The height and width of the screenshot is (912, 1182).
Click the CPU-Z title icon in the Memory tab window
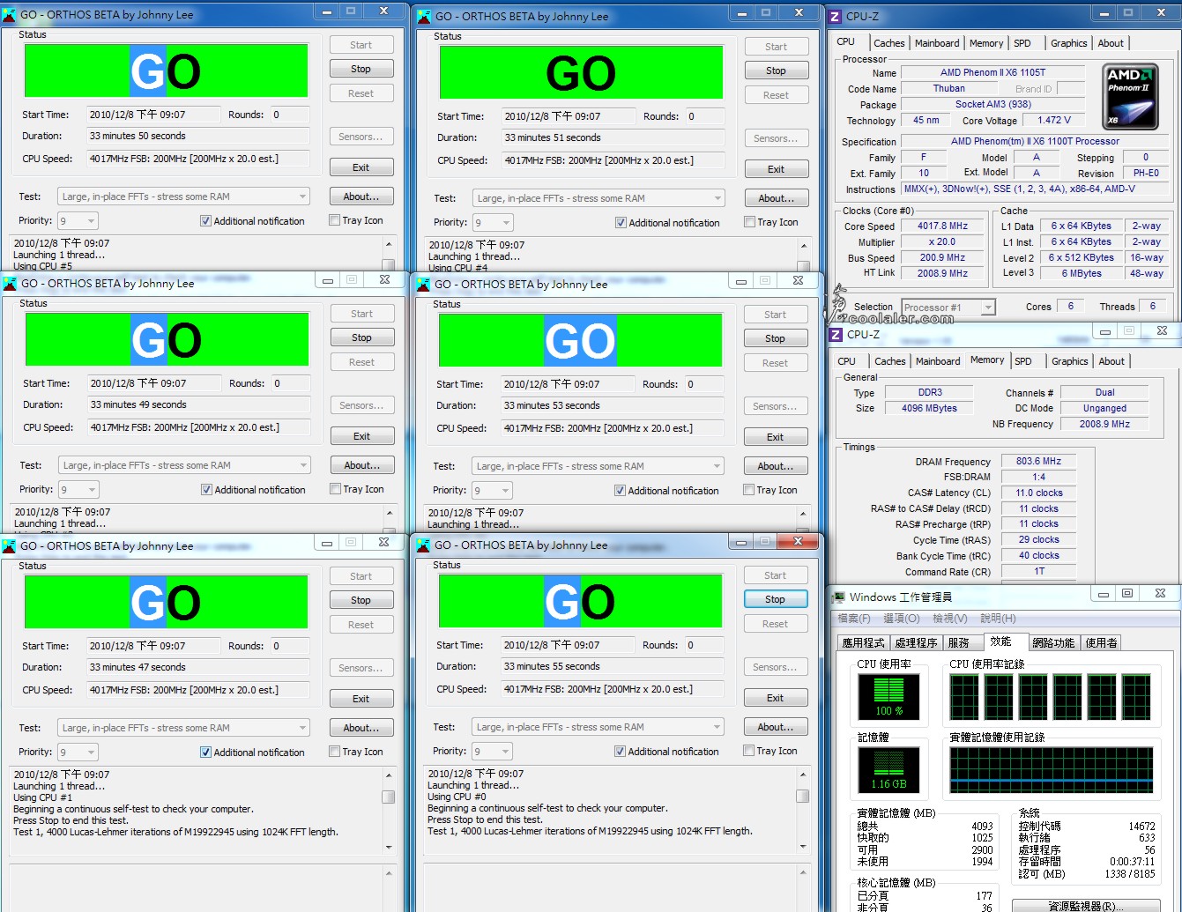pyautogui.click(x=836, y=334)
